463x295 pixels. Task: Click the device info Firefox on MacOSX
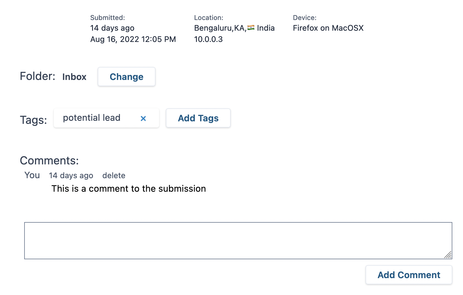tap(328, 28)
